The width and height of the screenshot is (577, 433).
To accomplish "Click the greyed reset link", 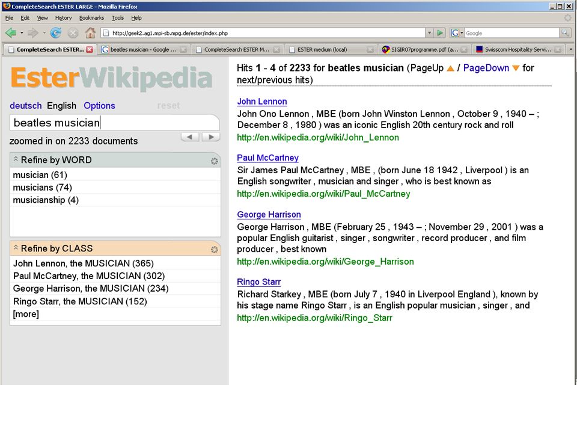I will coord(168,106).
